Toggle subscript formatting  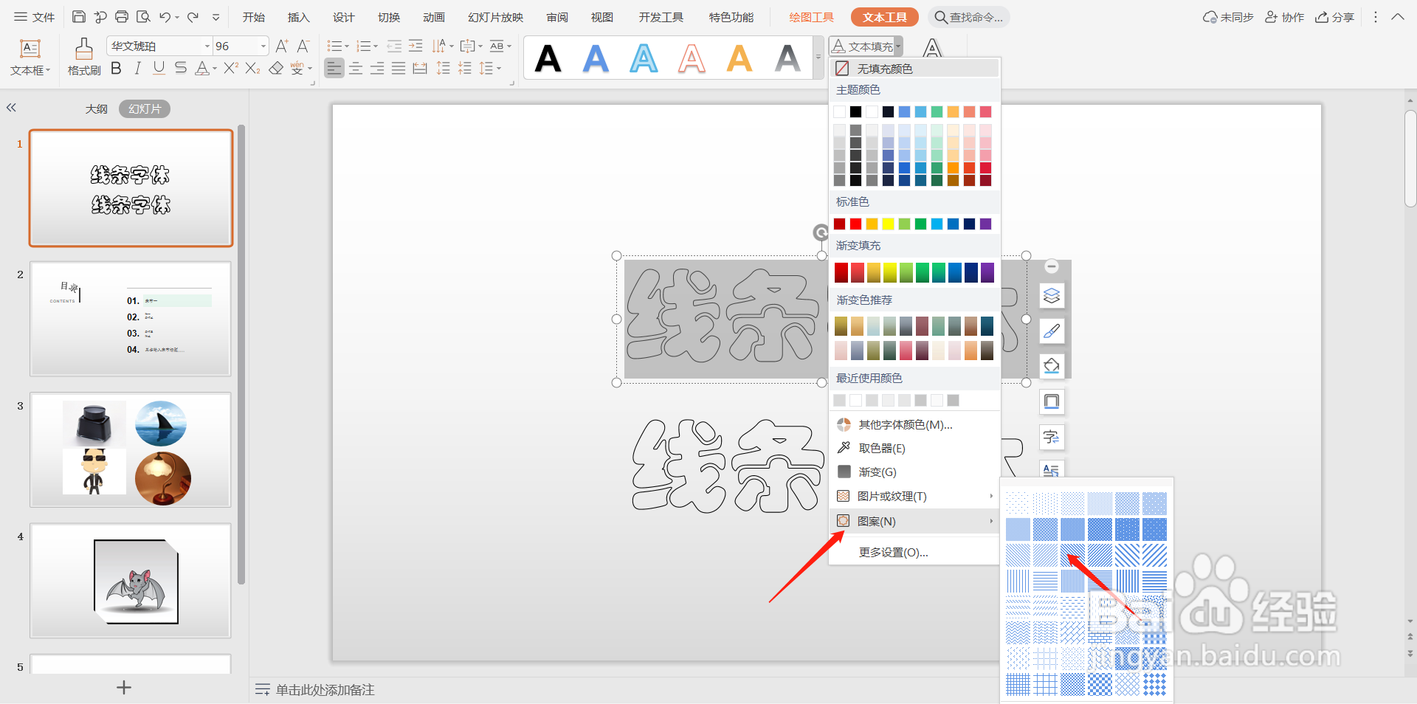(x=252, y=69)
